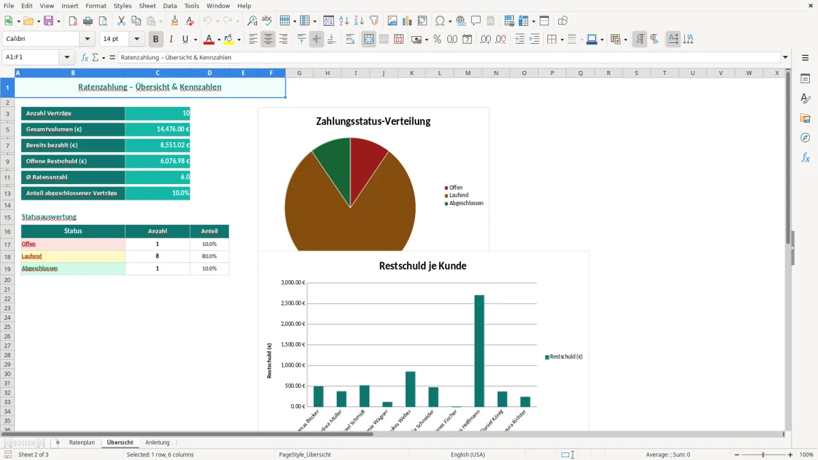Click Format as Percent icon

click(x=437, y=40)
